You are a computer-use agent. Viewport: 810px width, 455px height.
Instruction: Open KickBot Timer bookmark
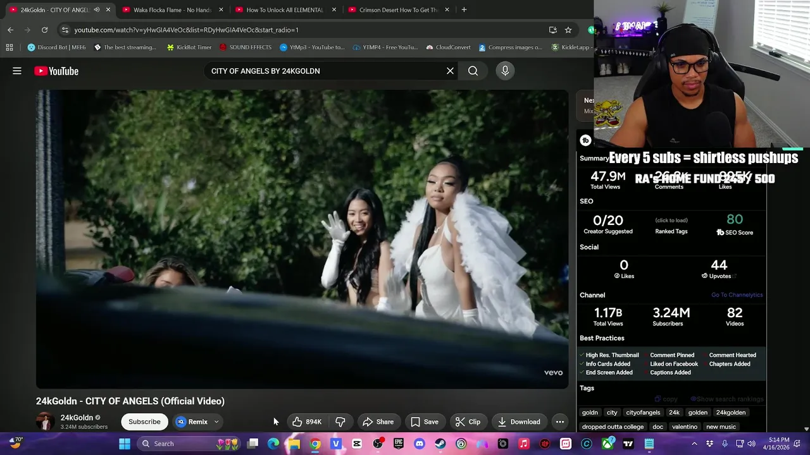(189, 47)
